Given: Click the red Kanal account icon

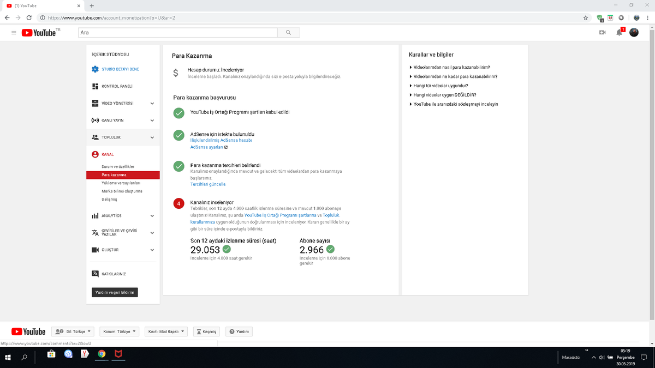Looking at the screenshot, I should tap(95, 154).
